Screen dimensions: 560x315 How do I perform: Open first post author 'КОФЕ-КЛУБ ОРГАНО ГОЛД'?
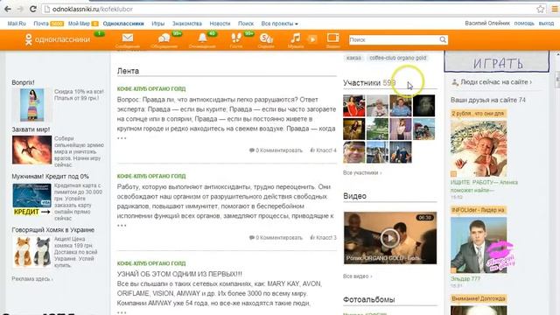pyautogui.click(x=151, y=89)
